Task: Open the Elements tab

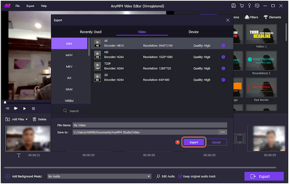Action: 273,17
